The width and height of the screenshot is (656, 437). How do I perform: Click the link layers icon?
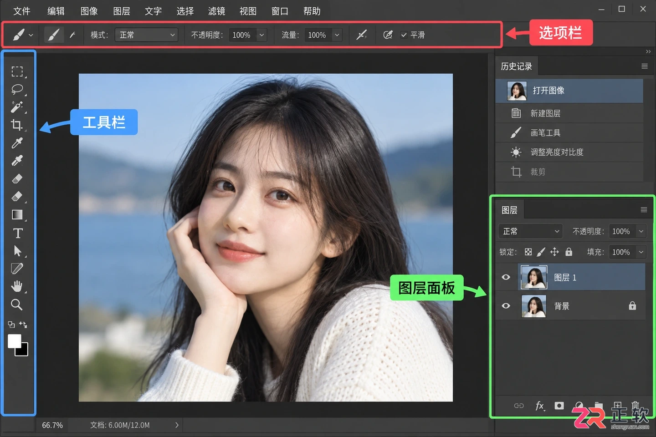coord(519,406)
